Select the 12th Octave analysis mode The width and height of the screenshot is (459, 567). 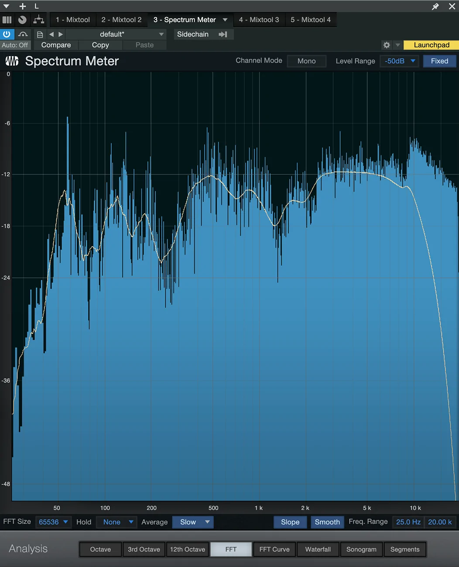click(188, 550)
